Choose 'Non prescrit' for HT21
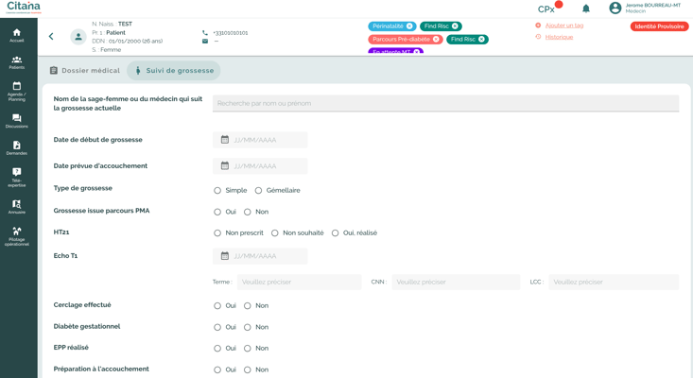The image size is (693, 378). 217,233
